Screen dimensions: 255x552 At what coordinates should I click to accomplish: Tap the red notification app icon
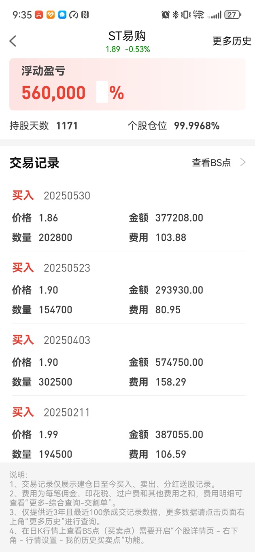point(39,15)
